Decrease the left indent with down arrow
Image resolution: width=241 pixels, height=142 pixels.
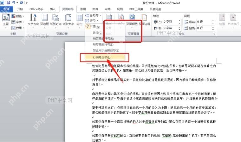pos(179,23)
